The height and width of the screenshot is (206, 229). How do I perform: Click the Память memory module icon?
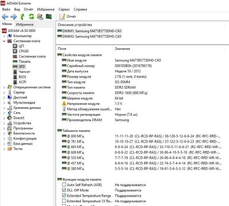15,62
